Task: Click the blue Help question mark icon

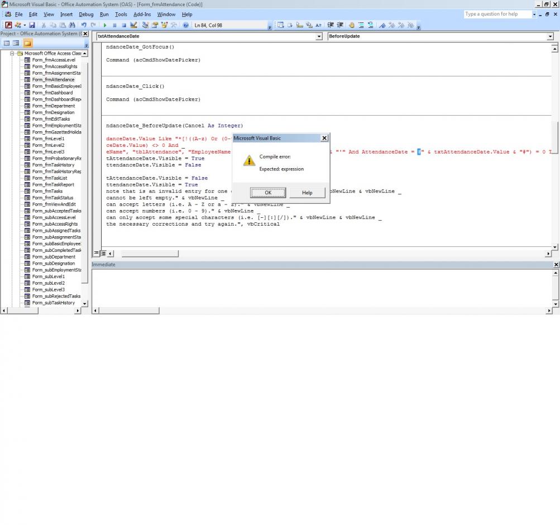Action: click(186, 25)
